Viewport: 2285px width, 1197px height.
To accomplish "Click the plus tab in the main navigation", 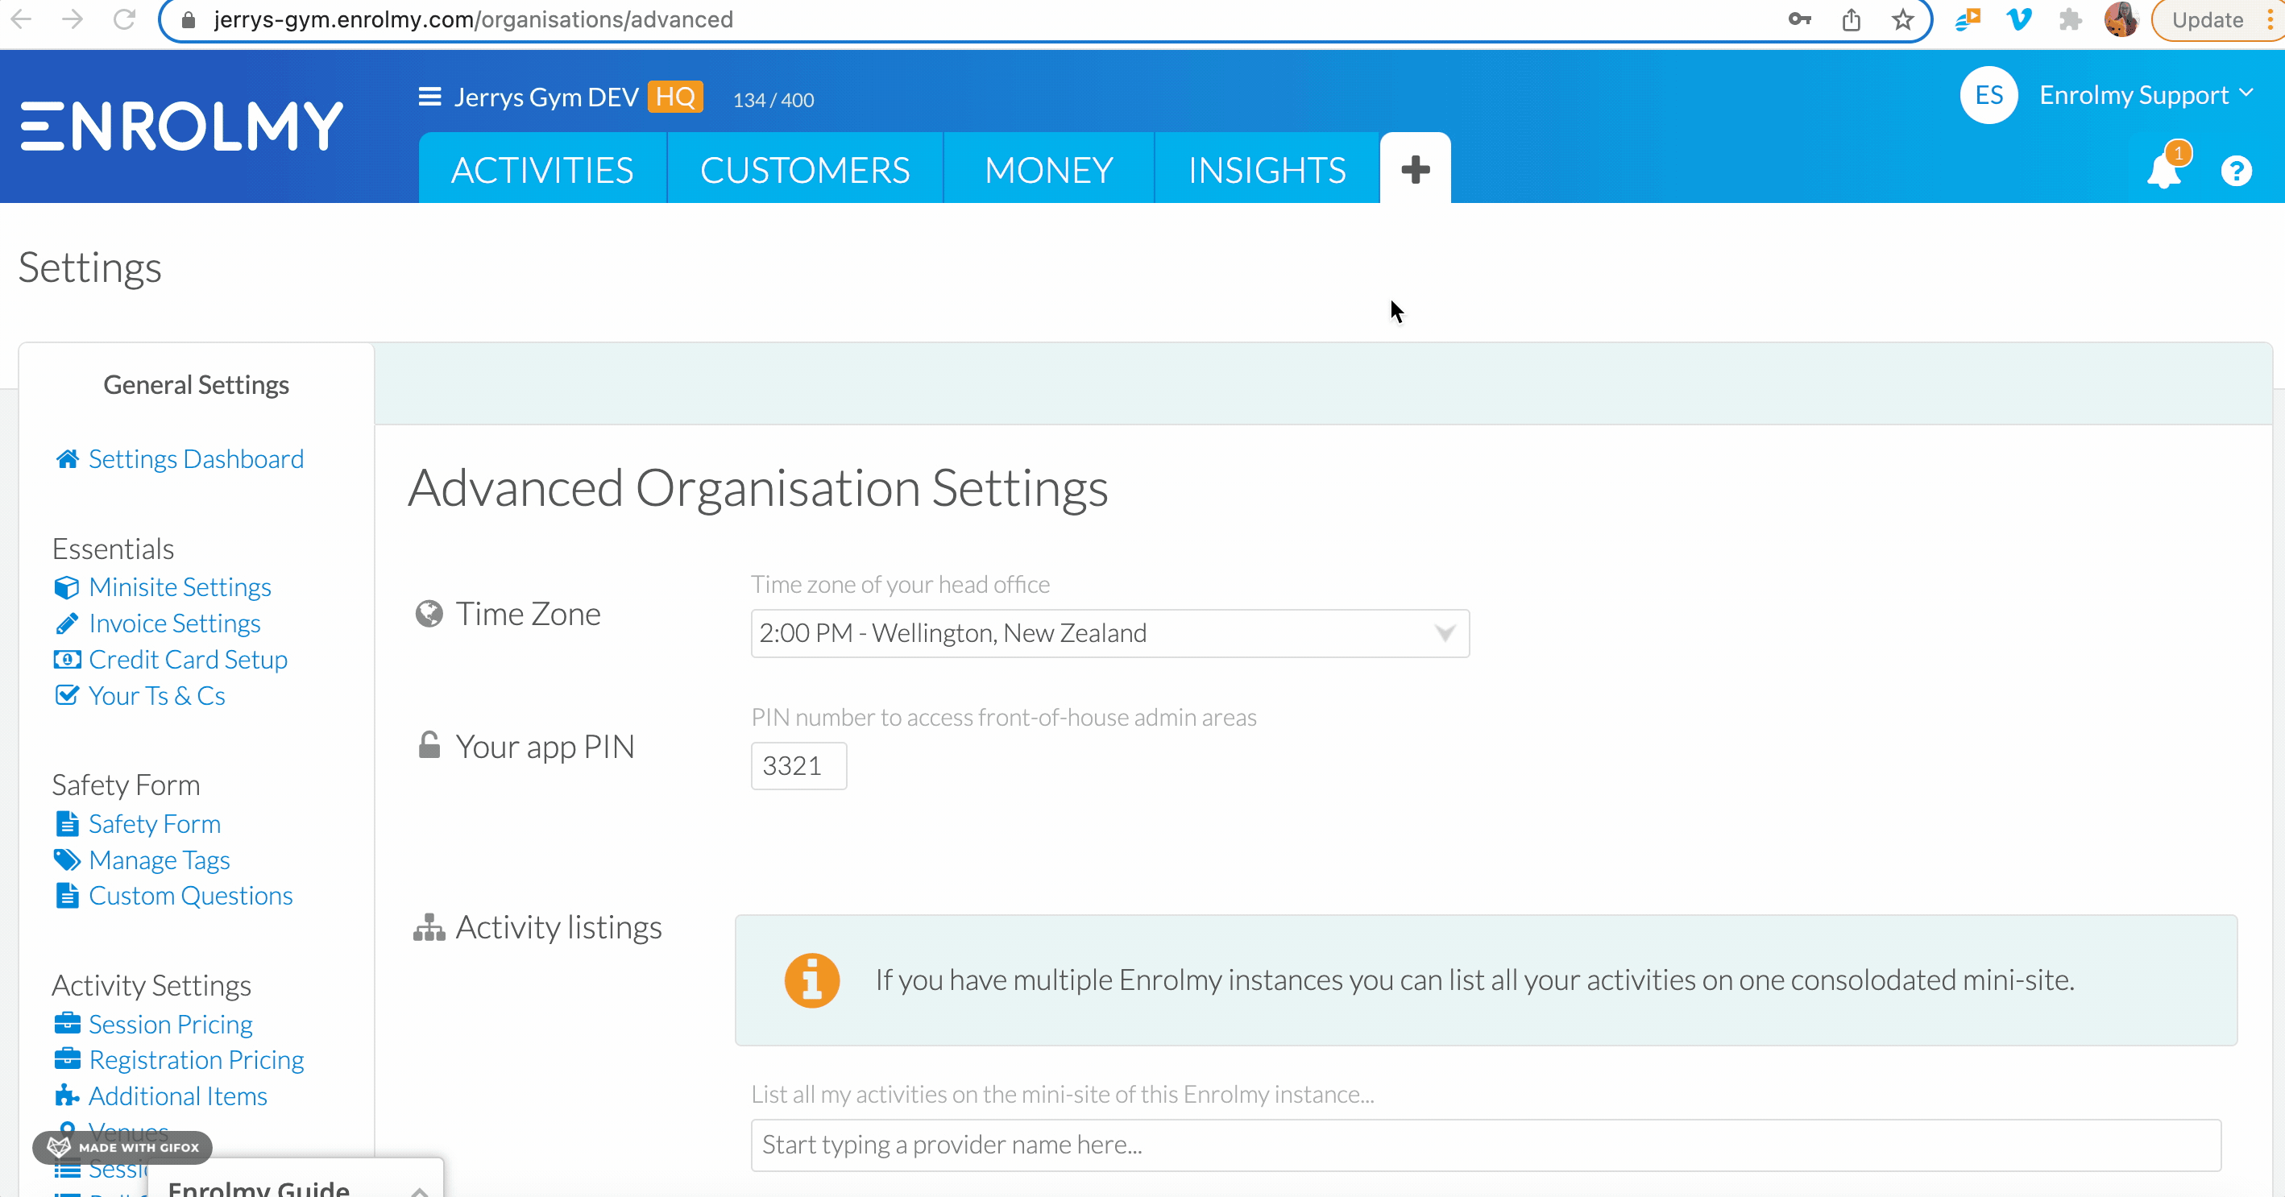I will pyautogui.click(x=1415, y=168).
